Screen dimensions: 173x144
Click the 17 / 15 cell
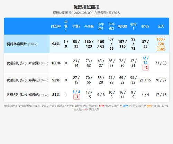(x=89, y=95)
